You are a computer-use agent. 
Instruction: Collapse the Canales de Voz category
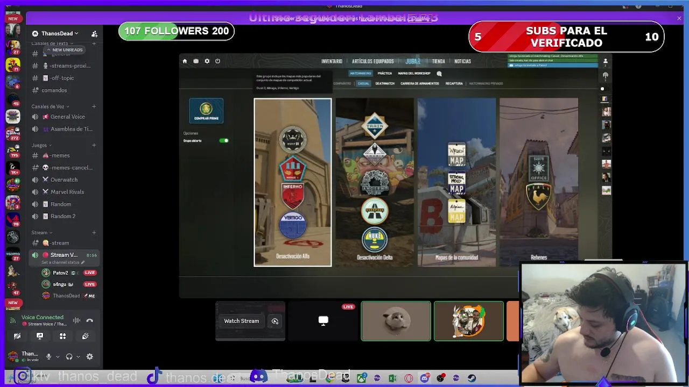click(x=50, y=106)
